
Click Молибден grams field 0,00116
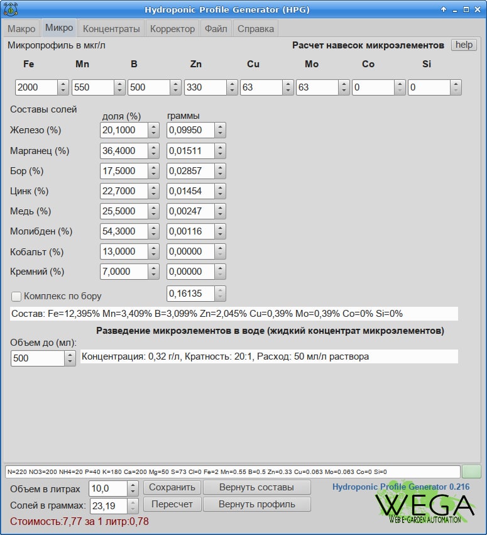click(x=190, y=231)
